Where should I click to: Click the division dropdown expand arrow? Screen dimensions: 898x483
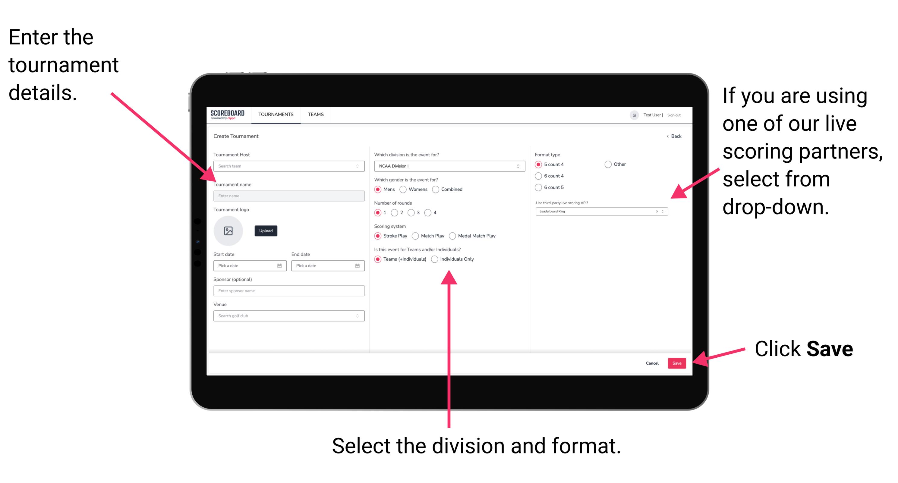point(516,167)
